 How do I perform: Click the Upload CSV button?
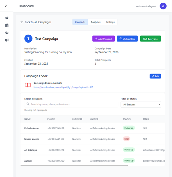(x=127, y=39)
